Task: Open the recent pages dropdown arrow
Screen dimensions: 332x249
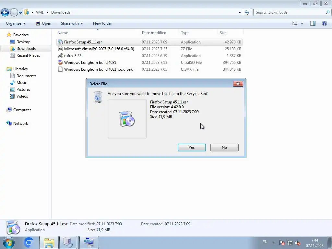Action: 20,13
